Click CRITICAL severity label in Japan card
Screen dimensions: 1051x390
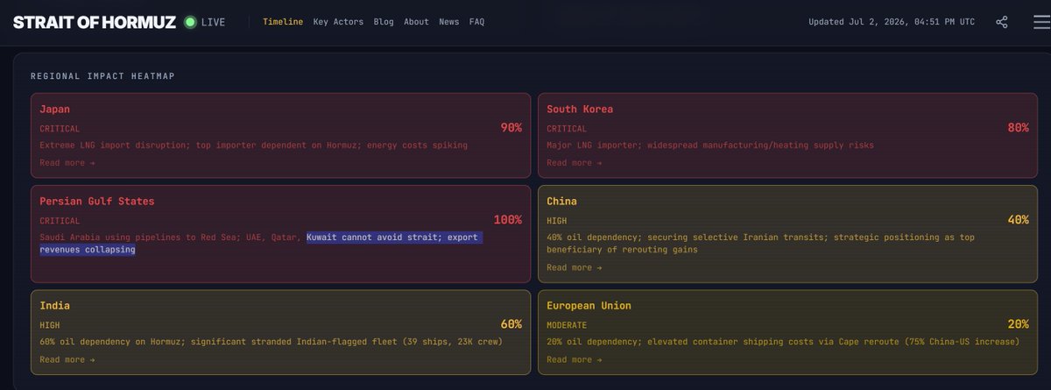point(60,129)
